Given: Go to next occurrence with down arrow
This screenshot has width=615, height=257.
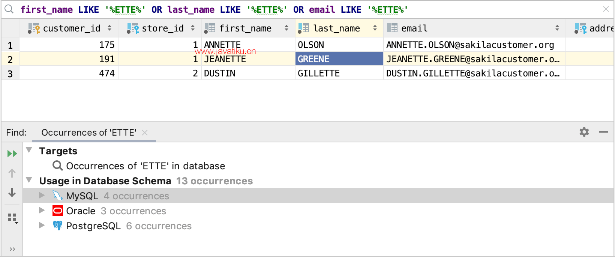Looking at the screenshot, I should pyautogui.click(x=12, y=193).
